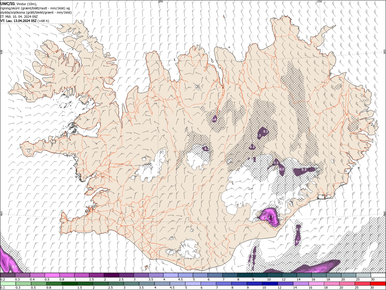Viewport: 386px width, 290px height.
Task: Click the '20W' longitude label at top
Action: pos(160,2)
